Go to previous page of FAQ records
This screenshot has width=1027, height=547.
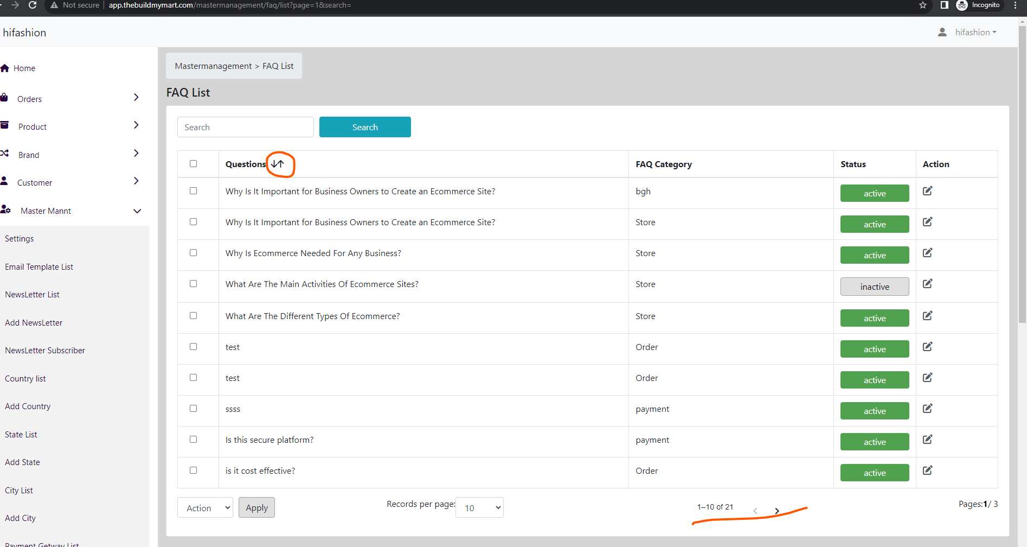[x=755, y=511]
